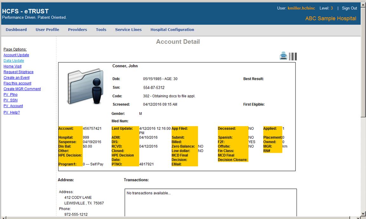The image size is (366, 219).
Task: Click the vertical scrollbar down arrow
Action: coord(363,213)
